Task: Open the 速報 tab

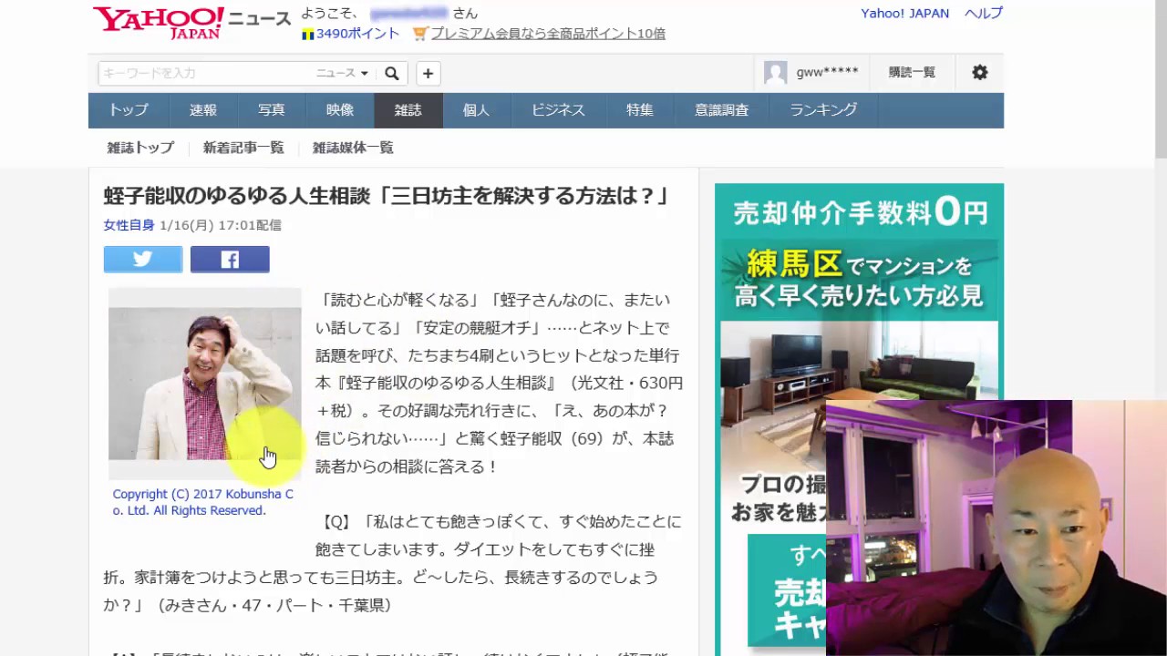Action: (x=203, y=110)
